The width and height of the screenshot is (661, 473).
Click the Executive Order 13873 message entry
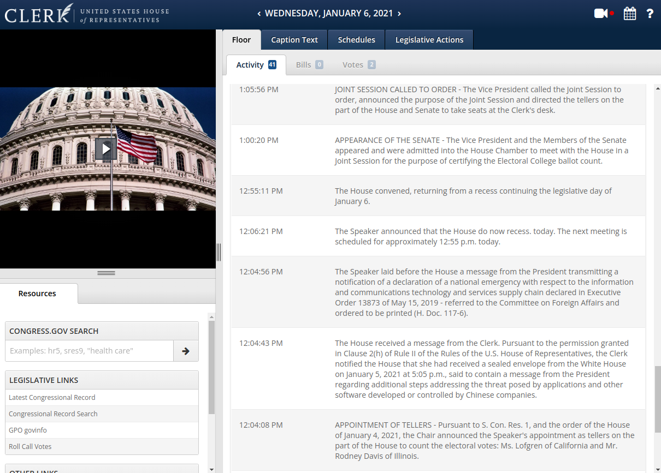point(484,292)
